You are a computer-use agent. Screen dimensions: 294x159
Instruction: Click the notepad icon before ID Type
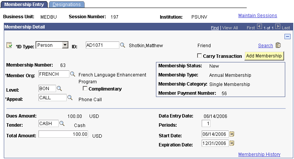[10, 46]
